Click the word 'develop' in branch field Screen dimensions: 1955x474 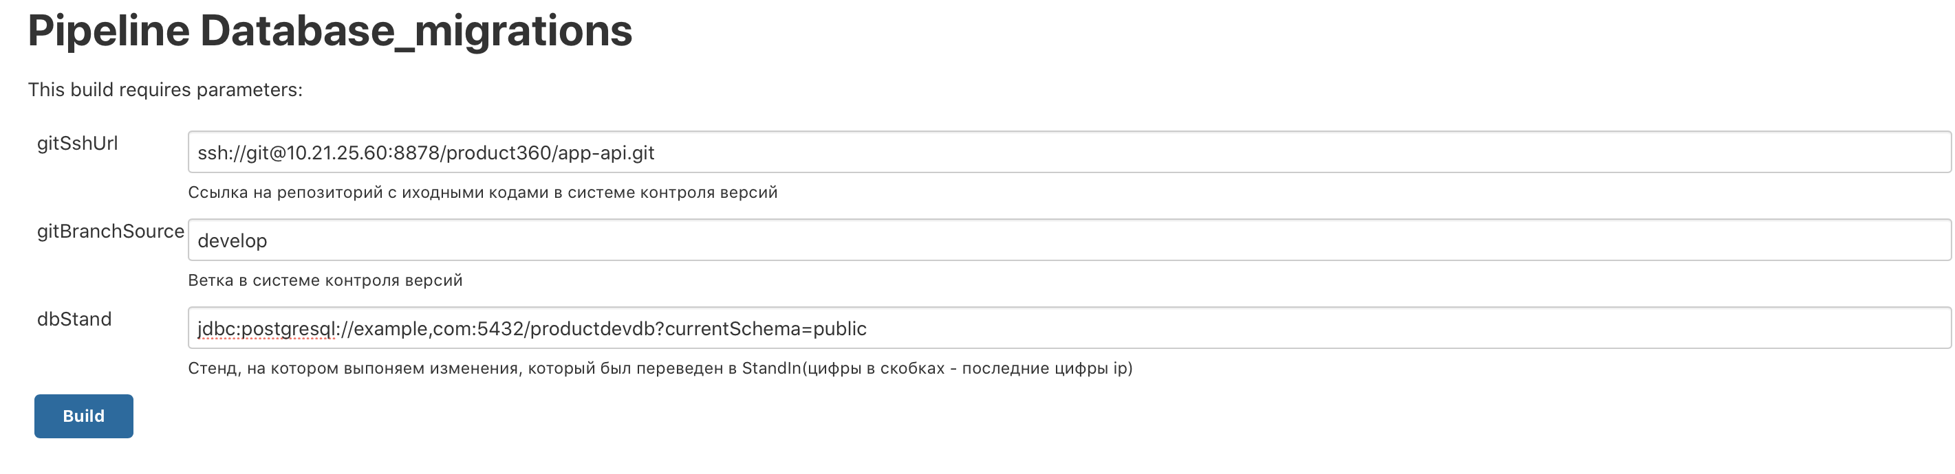[233, 241]
